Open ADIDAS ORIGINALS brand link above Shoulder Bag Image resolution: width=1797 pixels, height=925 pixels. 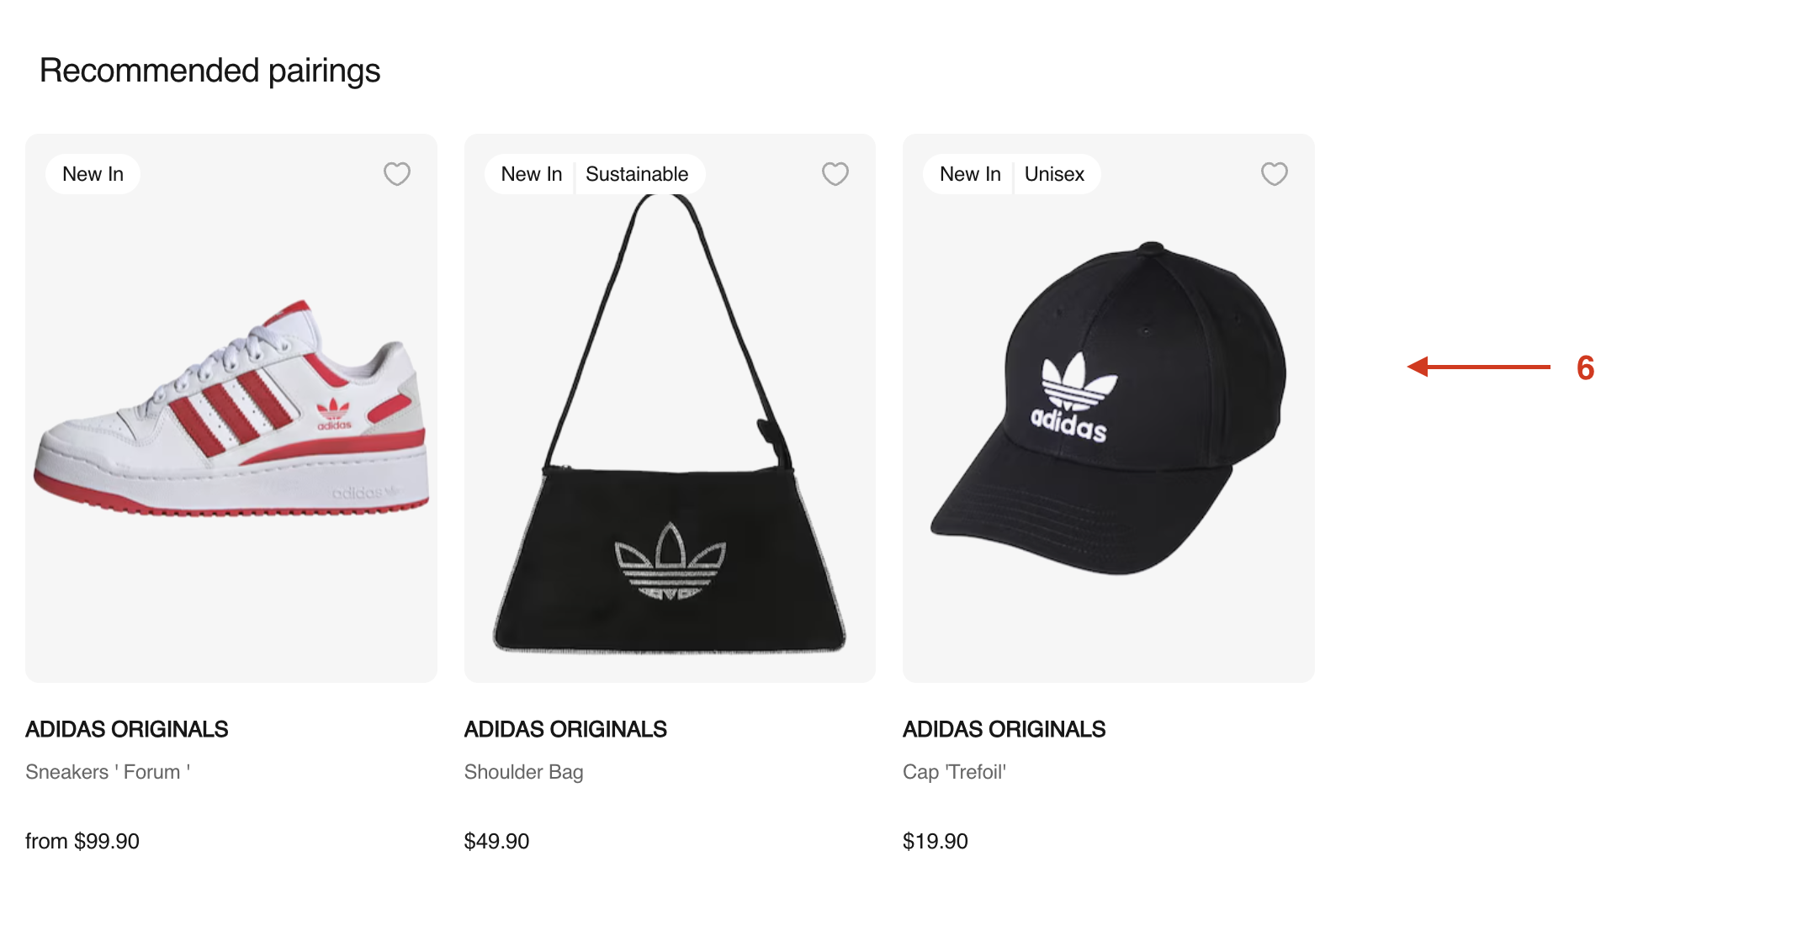565,729
